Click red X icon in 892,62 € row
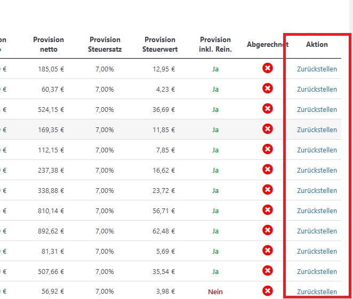Image resolution: width=353 pixels, height=299 pixels. 268,230
